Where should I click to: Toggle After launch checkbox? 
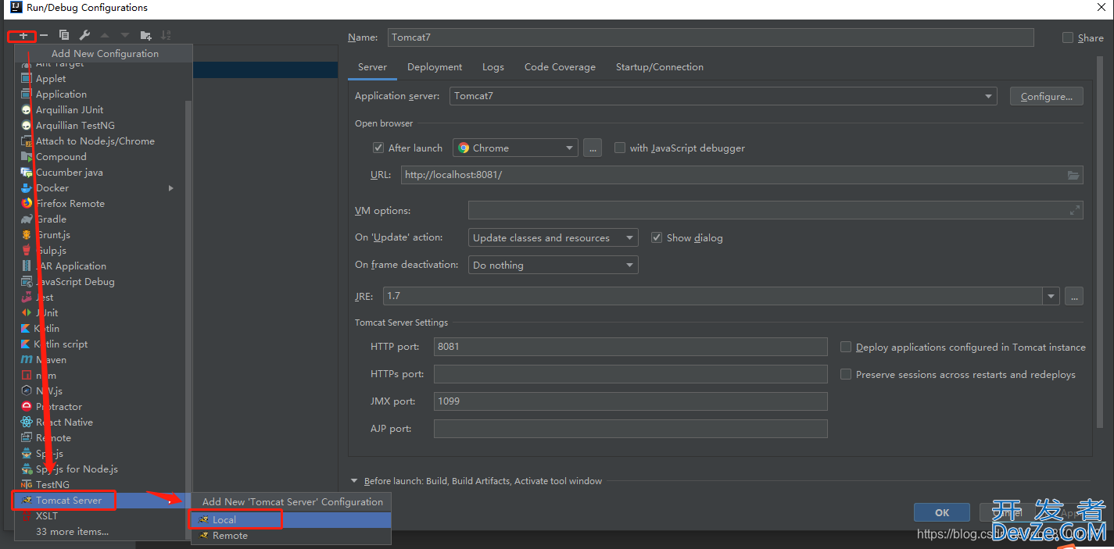379,148
